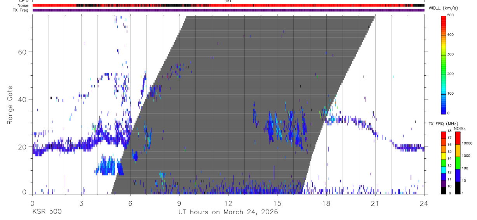Click the green 100–1000 NOISE swatch

pyautogui.click(x=458, y=163)
